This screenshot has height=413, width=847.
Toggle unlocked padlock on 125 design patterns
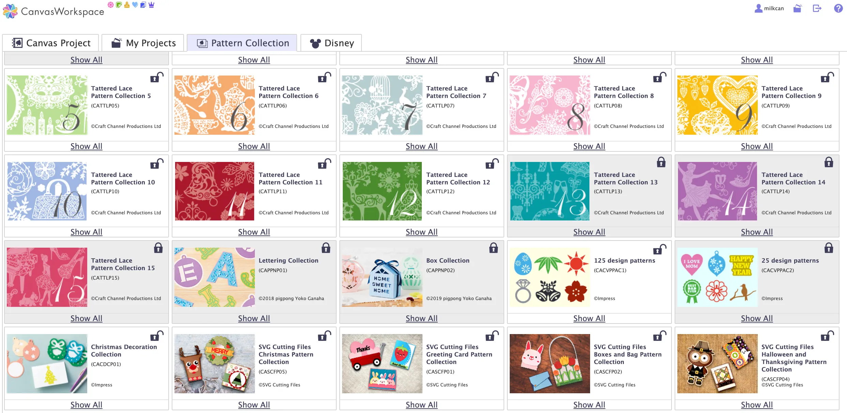click(x=660, y=249)
